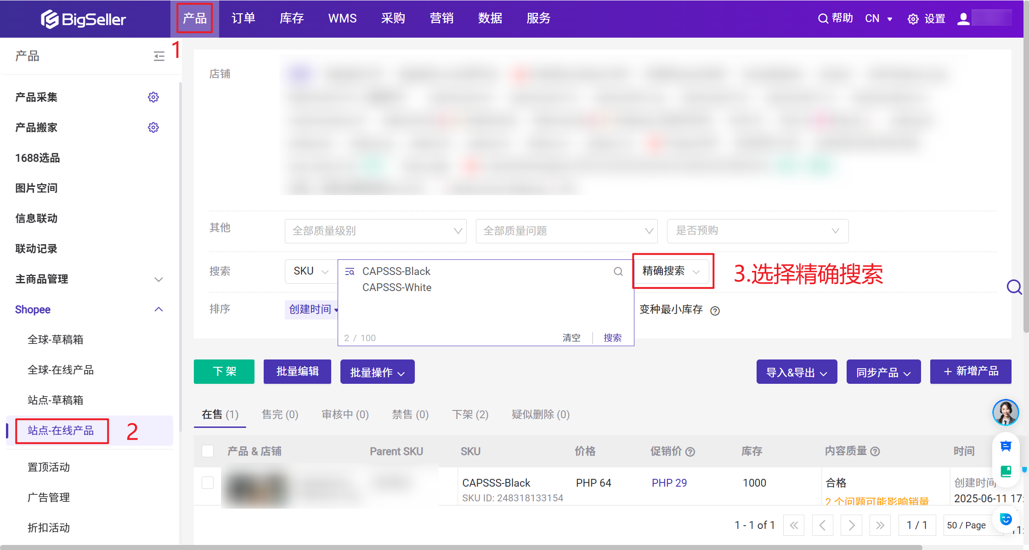Viewport: 1029px width, 550px height.
Task: Click the 1 / 1 page number box
Action: coord(917,525)
